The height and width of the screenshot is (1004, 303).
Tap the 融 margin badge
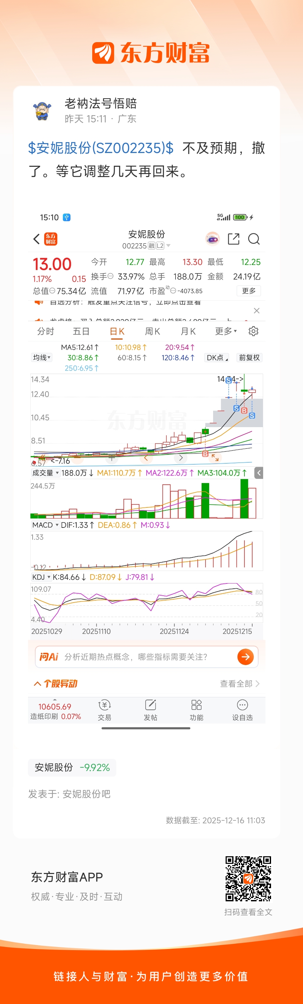[151, 245]
